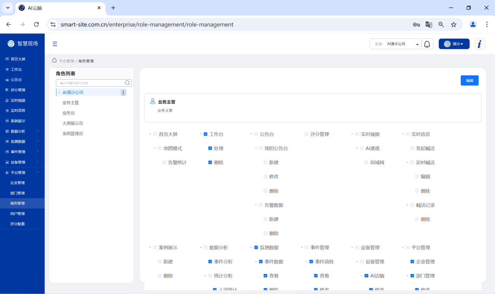Click the browser zoom magnifier icon

pos(441,24)
